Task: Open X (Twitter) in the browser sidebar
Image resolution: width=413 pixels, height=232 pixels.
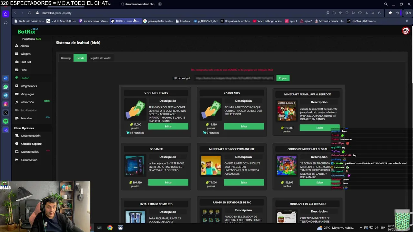Action: [x=5, y=112]
